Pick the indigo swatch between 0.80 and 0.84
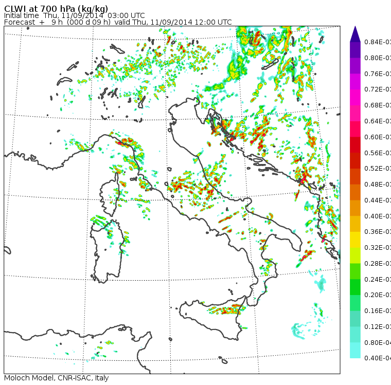 [355, 50]
